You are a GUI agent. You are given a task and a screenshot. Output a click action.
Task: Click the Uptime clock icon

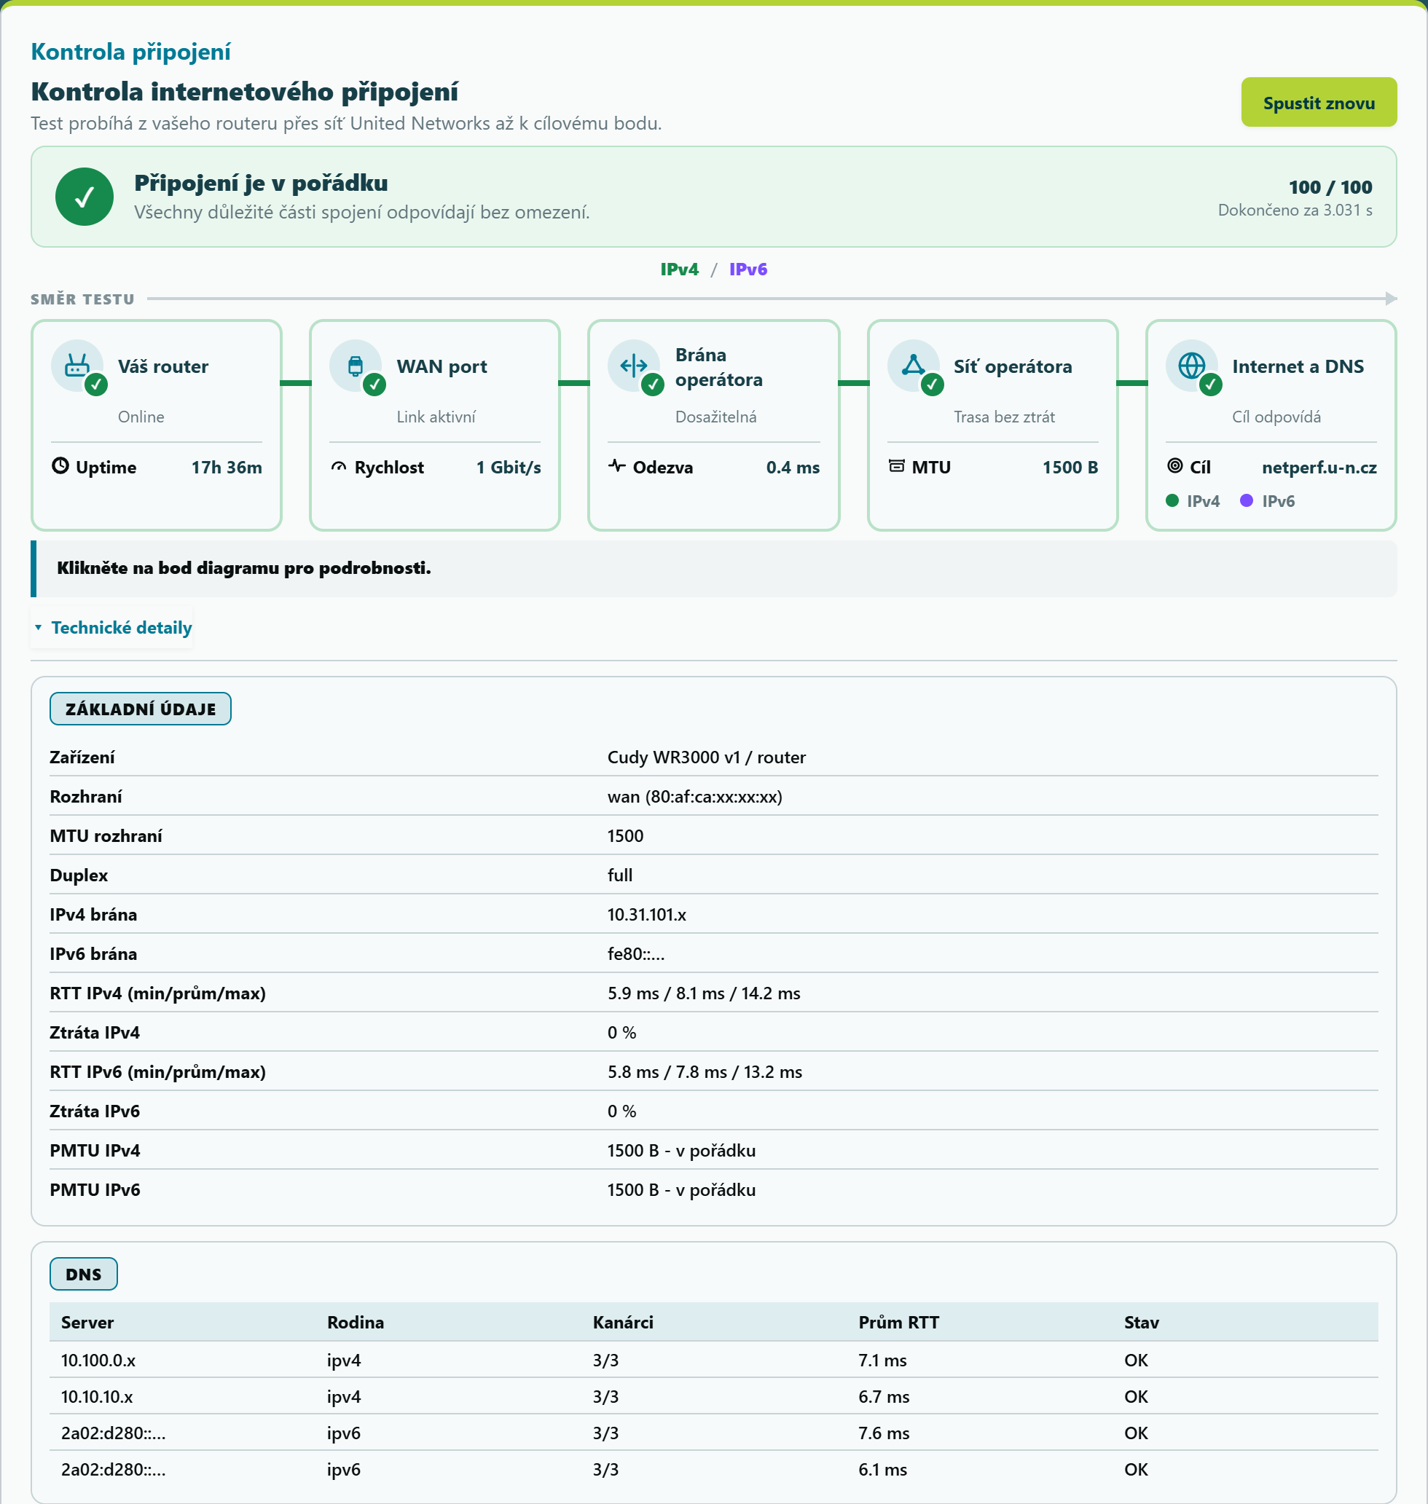pos(60,465)
